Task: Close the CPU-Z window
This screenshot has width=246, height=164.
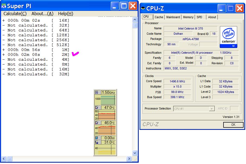Action: 239,8
